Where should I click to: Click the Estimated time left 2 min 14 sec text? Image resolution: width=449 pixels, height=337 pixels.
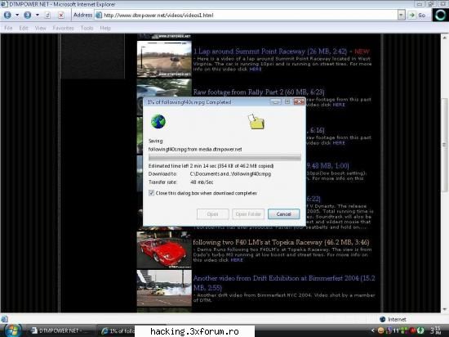coord(211,166)
